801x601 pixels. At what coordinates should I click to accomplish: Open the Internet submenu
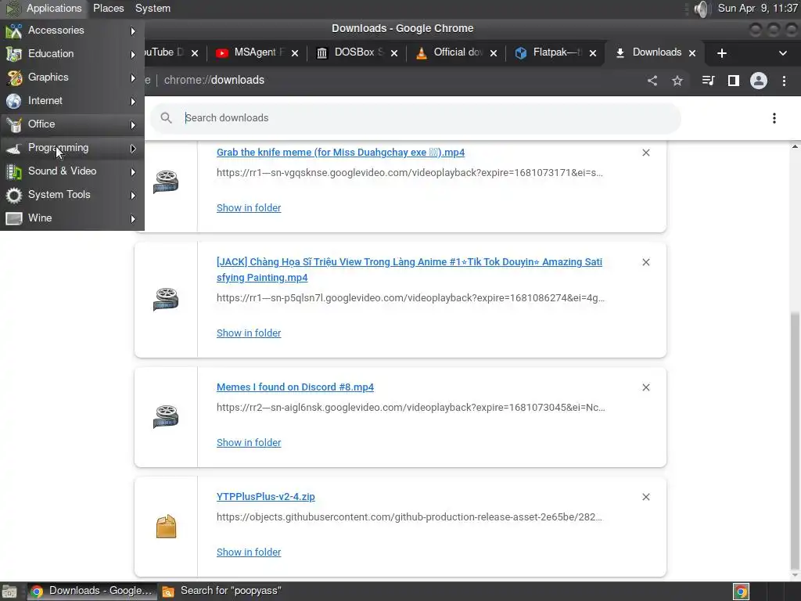[x=72, y=101]
